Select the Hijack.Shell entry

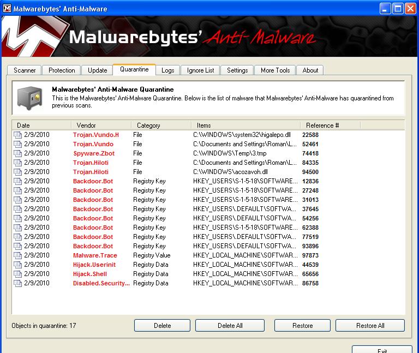point(90,274)
